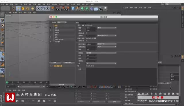Open the 窗口 menu
This screenshot has height=106, width=184.
point(87,4)
